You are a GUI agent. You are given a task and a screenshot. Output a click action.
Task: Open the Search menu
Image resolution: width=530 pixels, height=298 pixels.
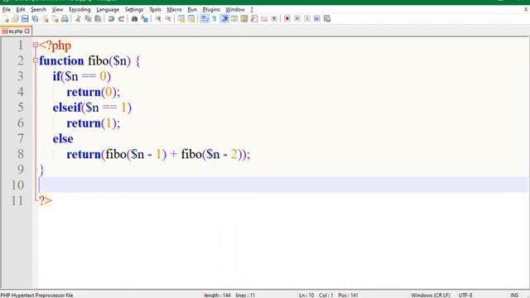point(39,9)
